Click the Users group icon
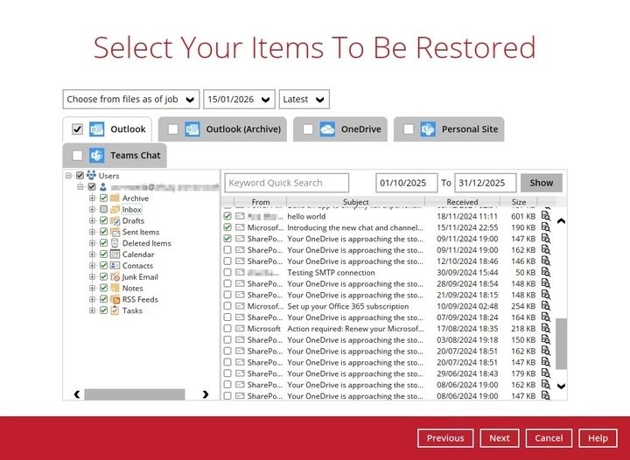630x460 pixels. tap(91, 176)
